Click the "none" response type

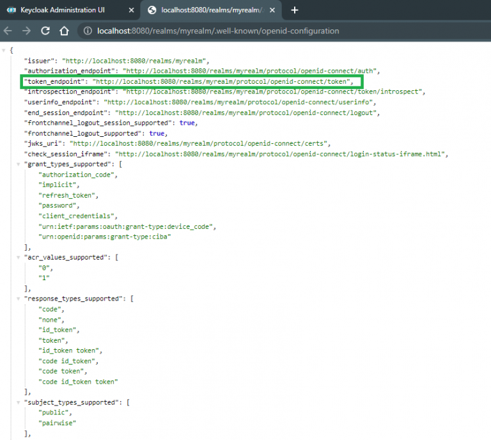tap(50, 320)
